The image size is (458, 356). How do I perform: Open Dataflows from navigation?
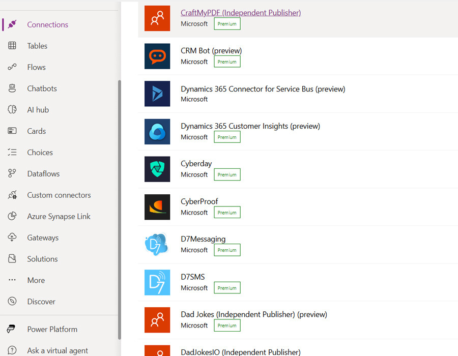coord(43,173)
